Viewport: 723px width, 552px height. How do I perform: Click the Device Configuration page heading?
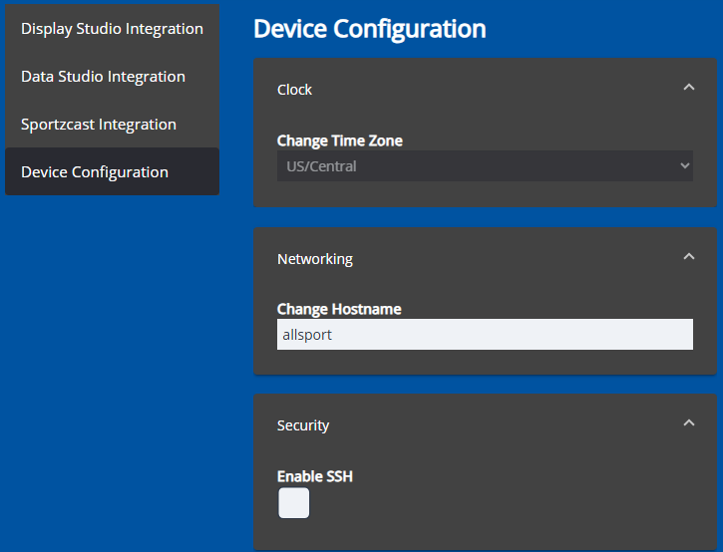pyautogui.click(x=369, y=29)
